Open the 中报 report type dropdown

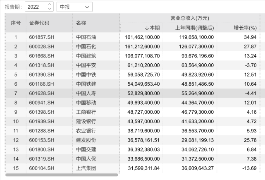[74, 7]
